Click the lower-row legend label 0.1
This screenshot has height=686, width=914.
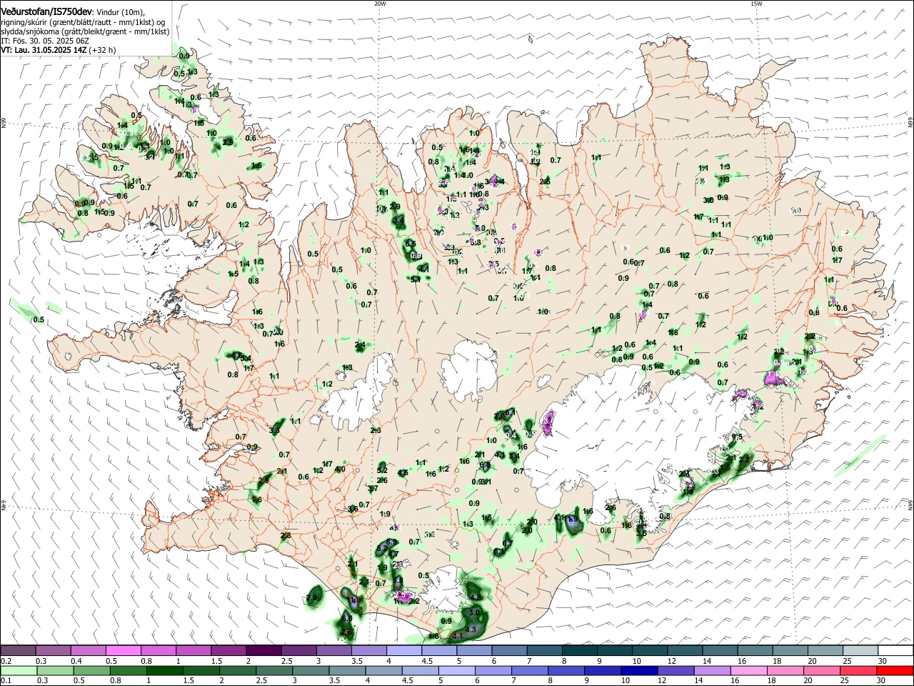[x=5, y=680]
